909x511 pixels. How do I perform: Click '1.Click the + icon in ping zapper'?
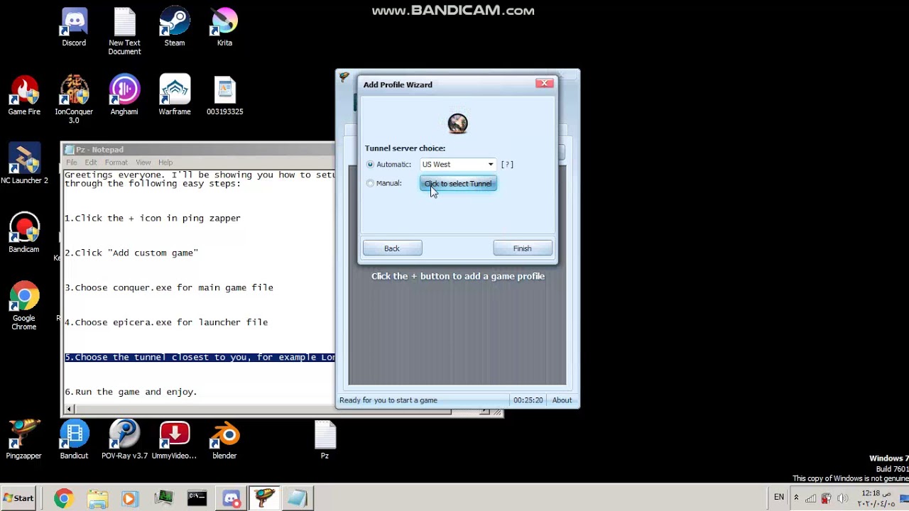point(153,218)
